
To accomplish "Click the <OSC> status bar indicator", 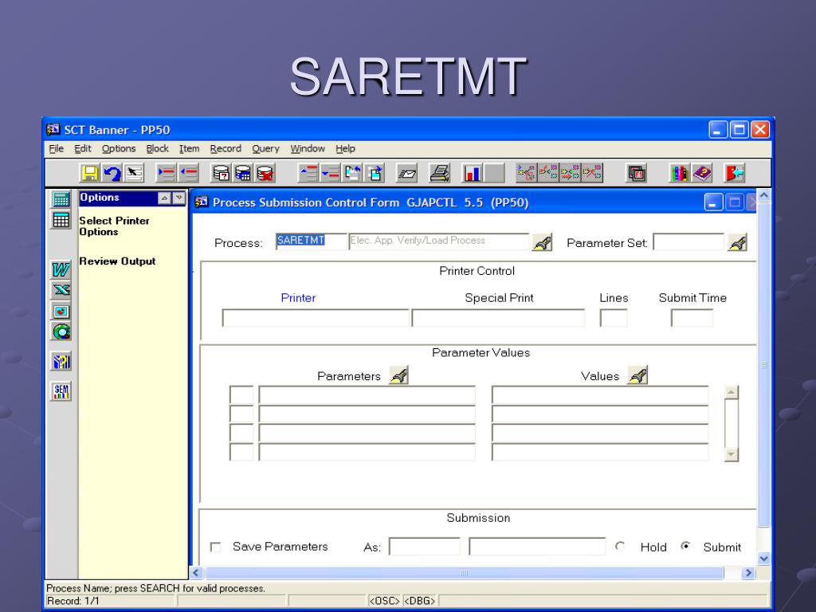I will point(384,601).
